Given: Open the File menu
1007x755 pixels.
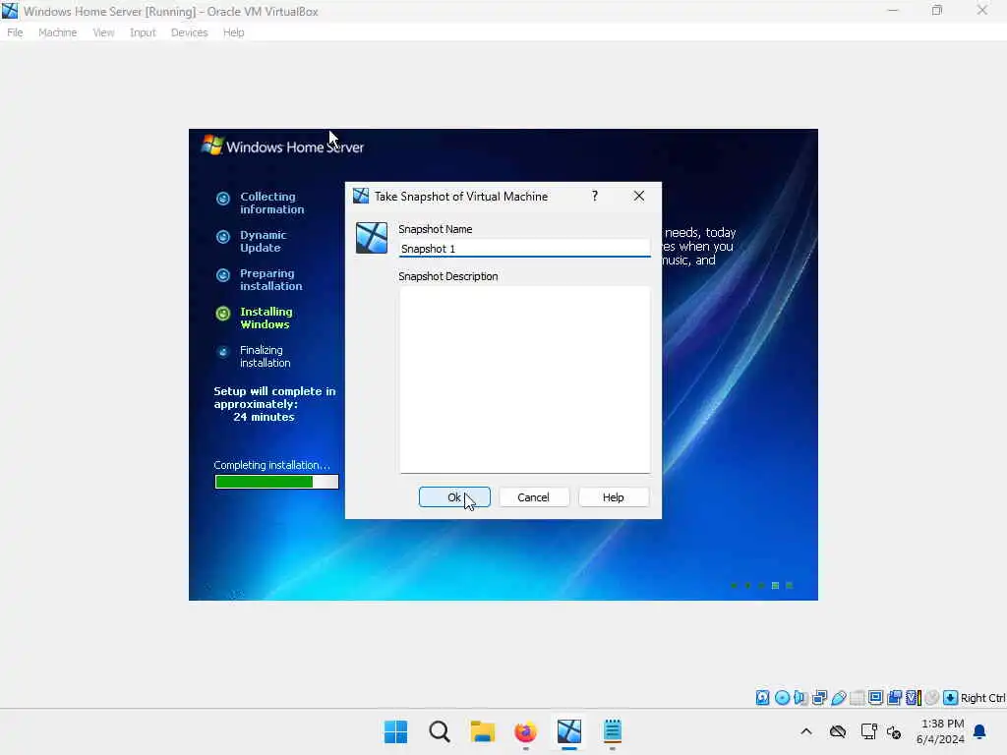Looking at the screenshot, I should [15, 32].
